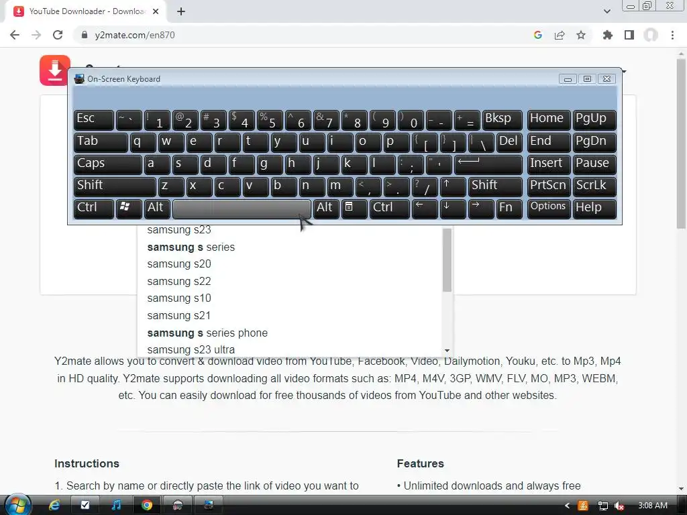
Task: Open On-Screen Keyboard Help
Action: click(594, 209)
